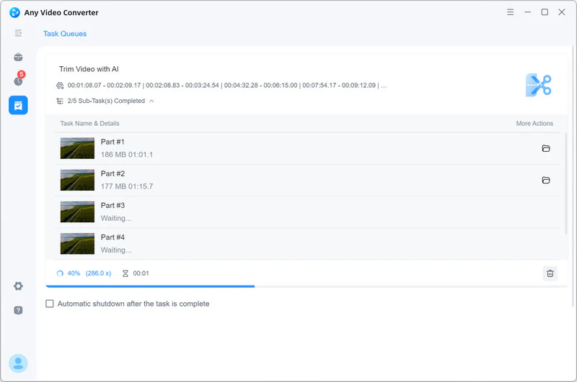Image resolution: width=577 pixels, height=382 pixels.
Task: Click the main window vertical scrollbar
Action: pos(573,176)
